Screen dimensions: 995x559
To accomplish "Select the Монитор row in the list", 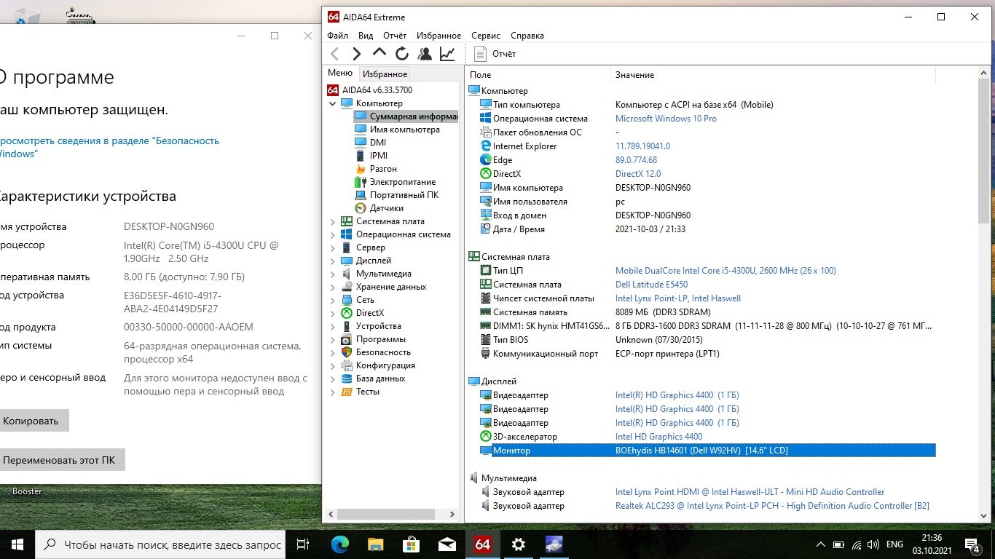I will (x=707, y=451).
